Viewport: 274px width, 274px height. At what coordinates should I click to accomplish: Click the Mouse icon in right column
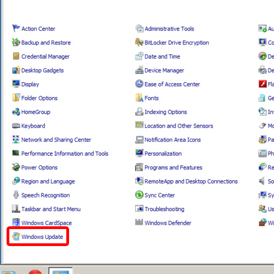(x=262, y=125)
